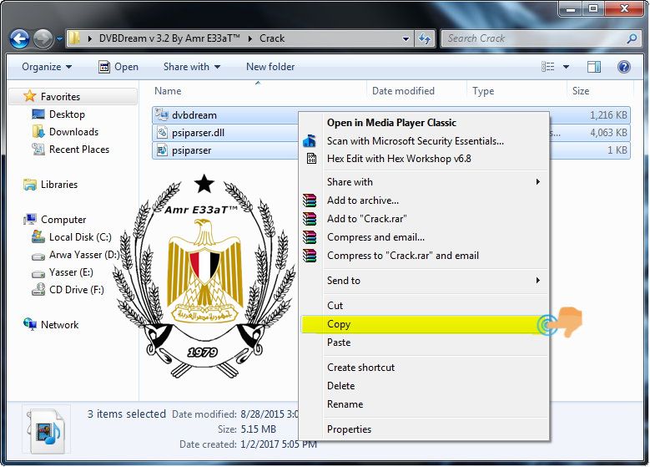Click the dvbdream file icon
650x467 pixels.
pos(161,115)
